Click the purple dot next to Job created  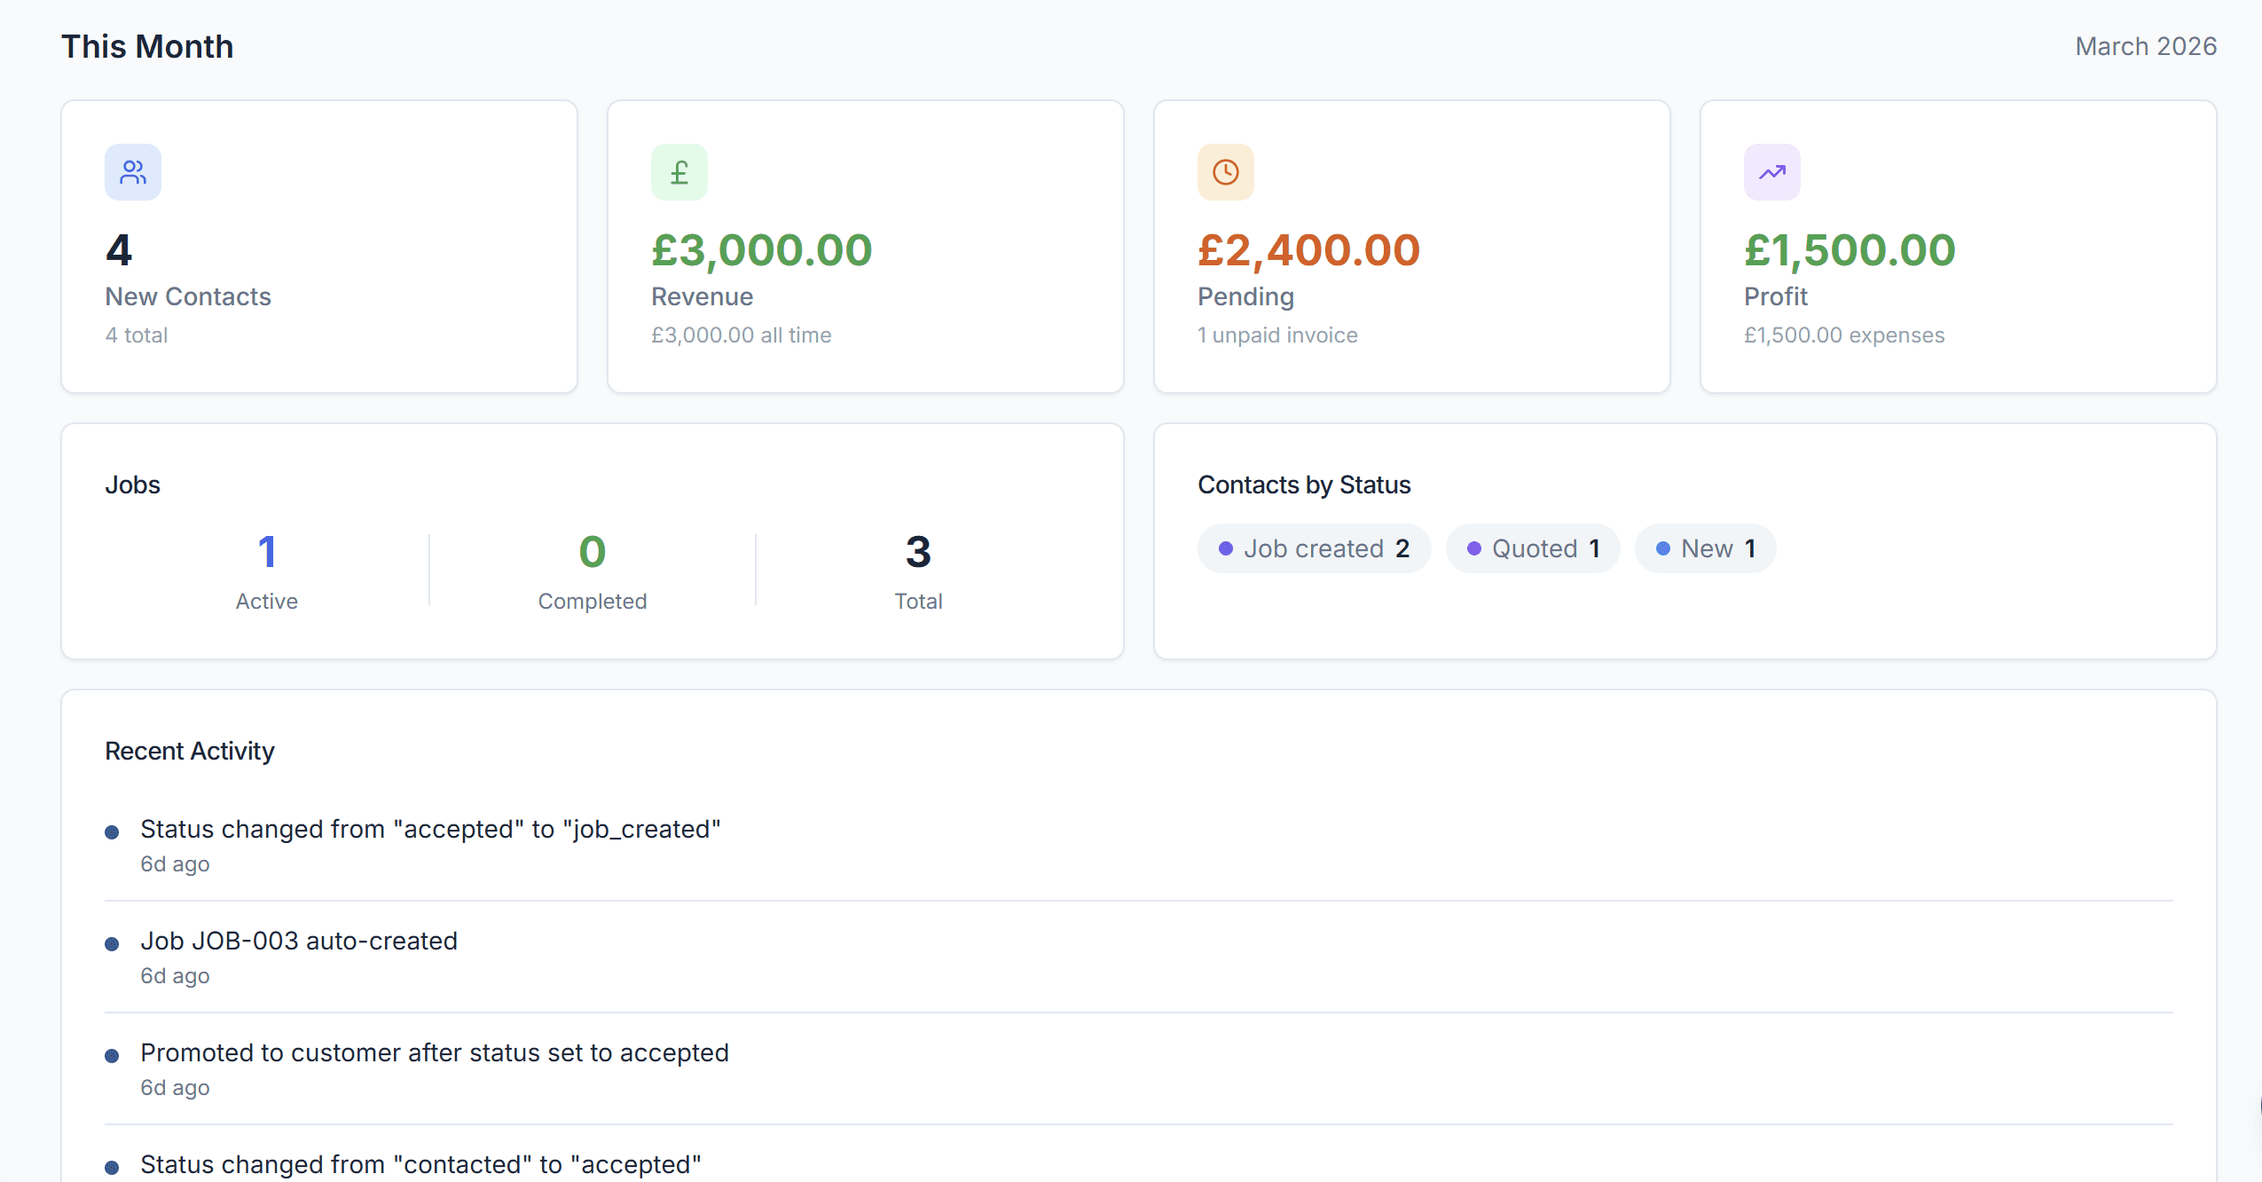pos(1227,548)
